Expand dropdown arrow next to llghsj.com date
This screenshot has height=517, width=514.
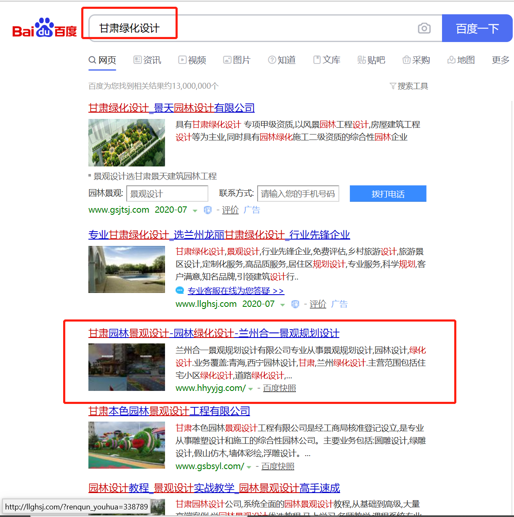282,305
